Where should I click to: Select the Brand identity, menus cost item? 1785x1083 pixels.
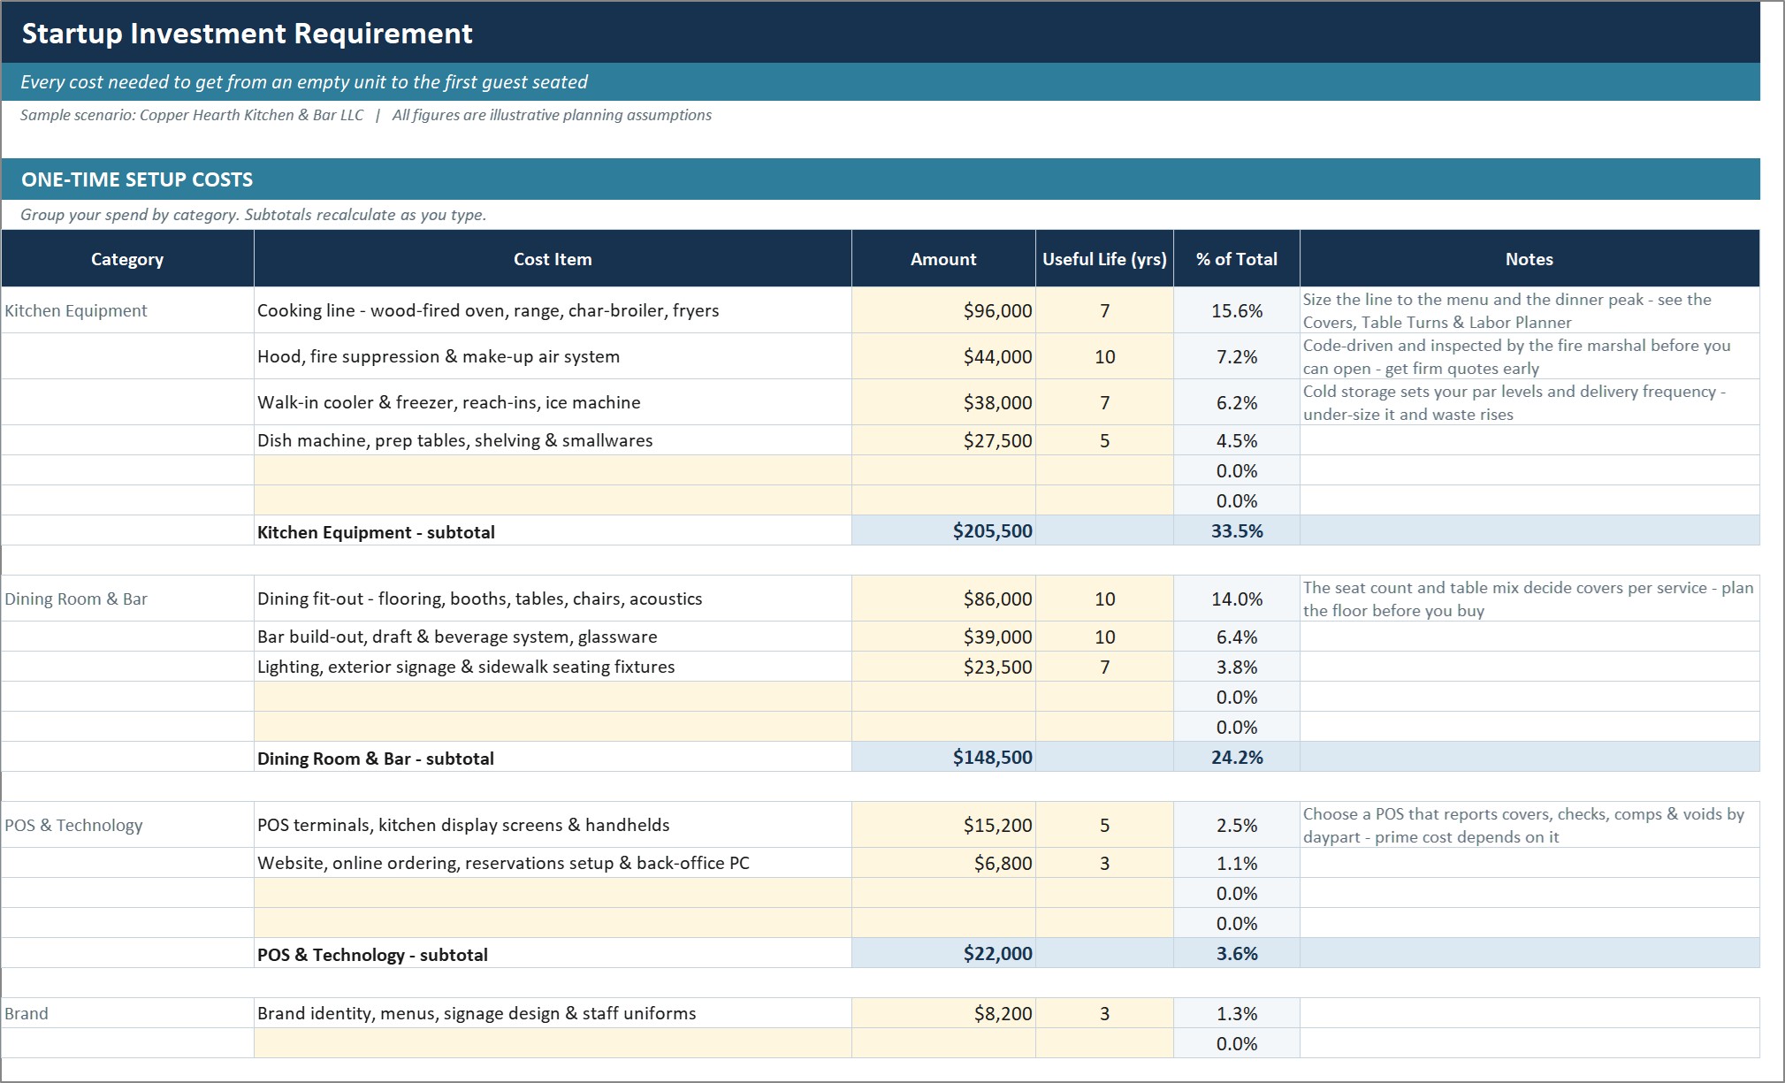point(553,1013)
